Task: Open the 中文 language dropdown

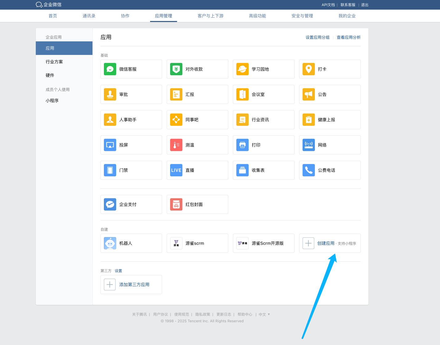Action: (264, 314)
